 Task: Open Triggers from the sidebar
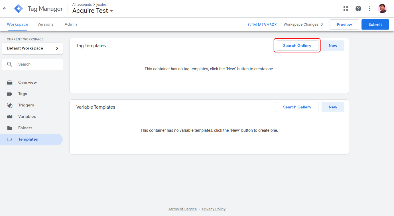click(26, 105)
